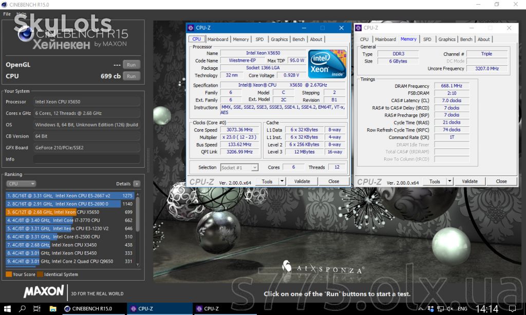
Task: Click the Cinebench title bar app icon
Action: tap(4, 4)
